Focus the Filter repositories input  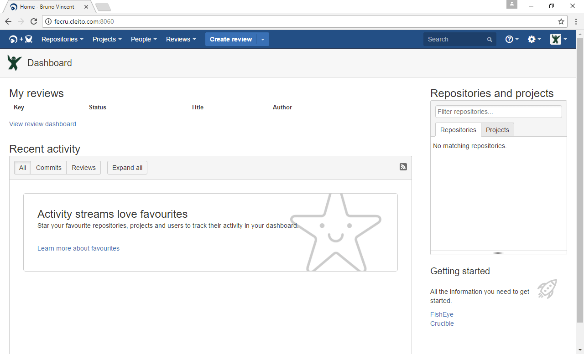tap(499, 112)
